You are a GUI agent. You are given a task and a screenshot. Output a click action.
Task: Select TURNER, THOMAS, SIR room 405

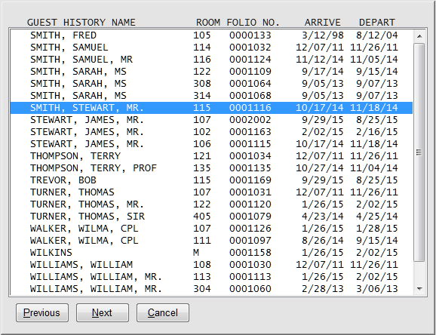(212, 217)
